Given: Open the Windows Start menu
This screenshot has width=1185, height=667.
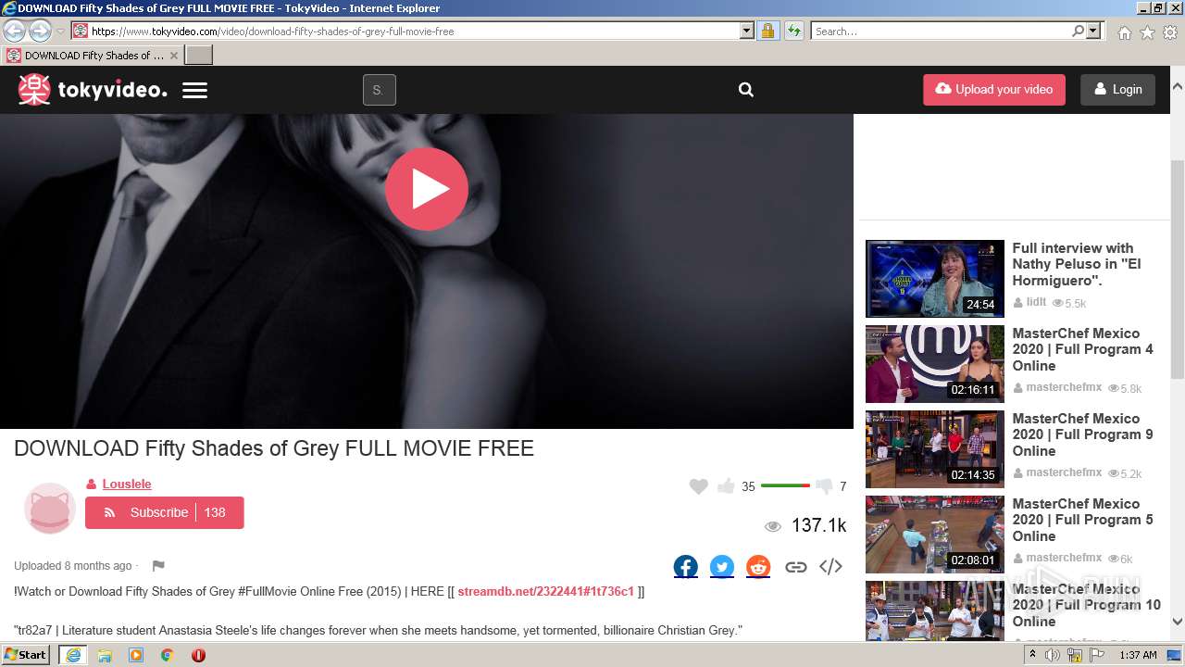Looking at the screenshot, I should tap(26, 655).
